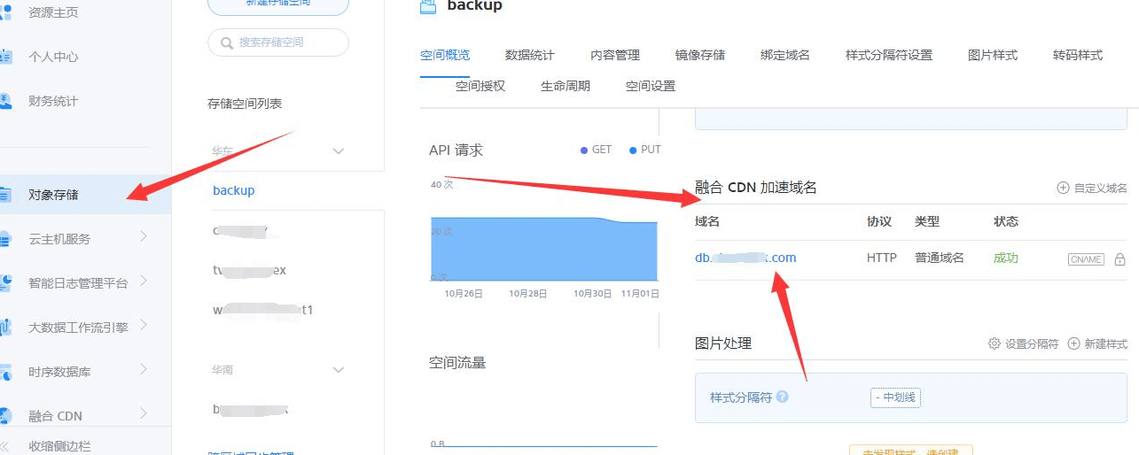Click the 中划线 separator tag
This screenshot has width=1139, height=455.
click(895, 398)
